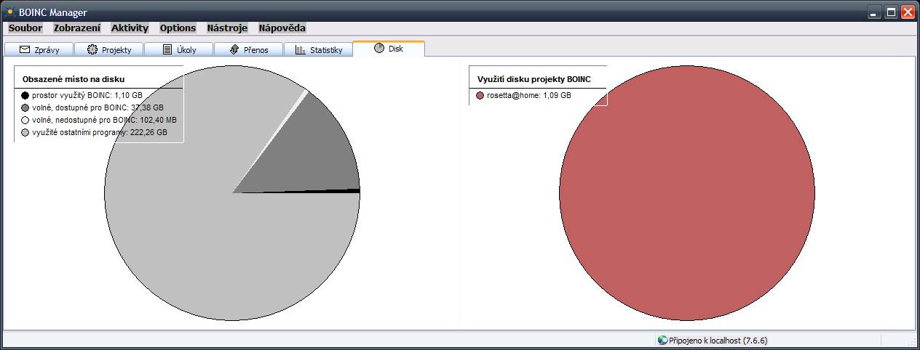Viewport: 920px width, 350px height.
Task: Click legend text 'využité ostatními programy: 222,26 GB'
Action: point(100,133)
